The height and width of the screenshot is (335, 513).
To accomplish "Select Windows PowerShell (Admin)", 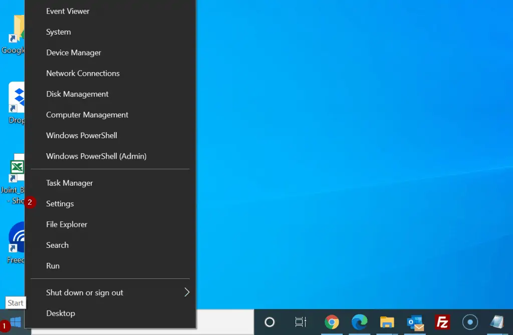I will tap(96, 156).
